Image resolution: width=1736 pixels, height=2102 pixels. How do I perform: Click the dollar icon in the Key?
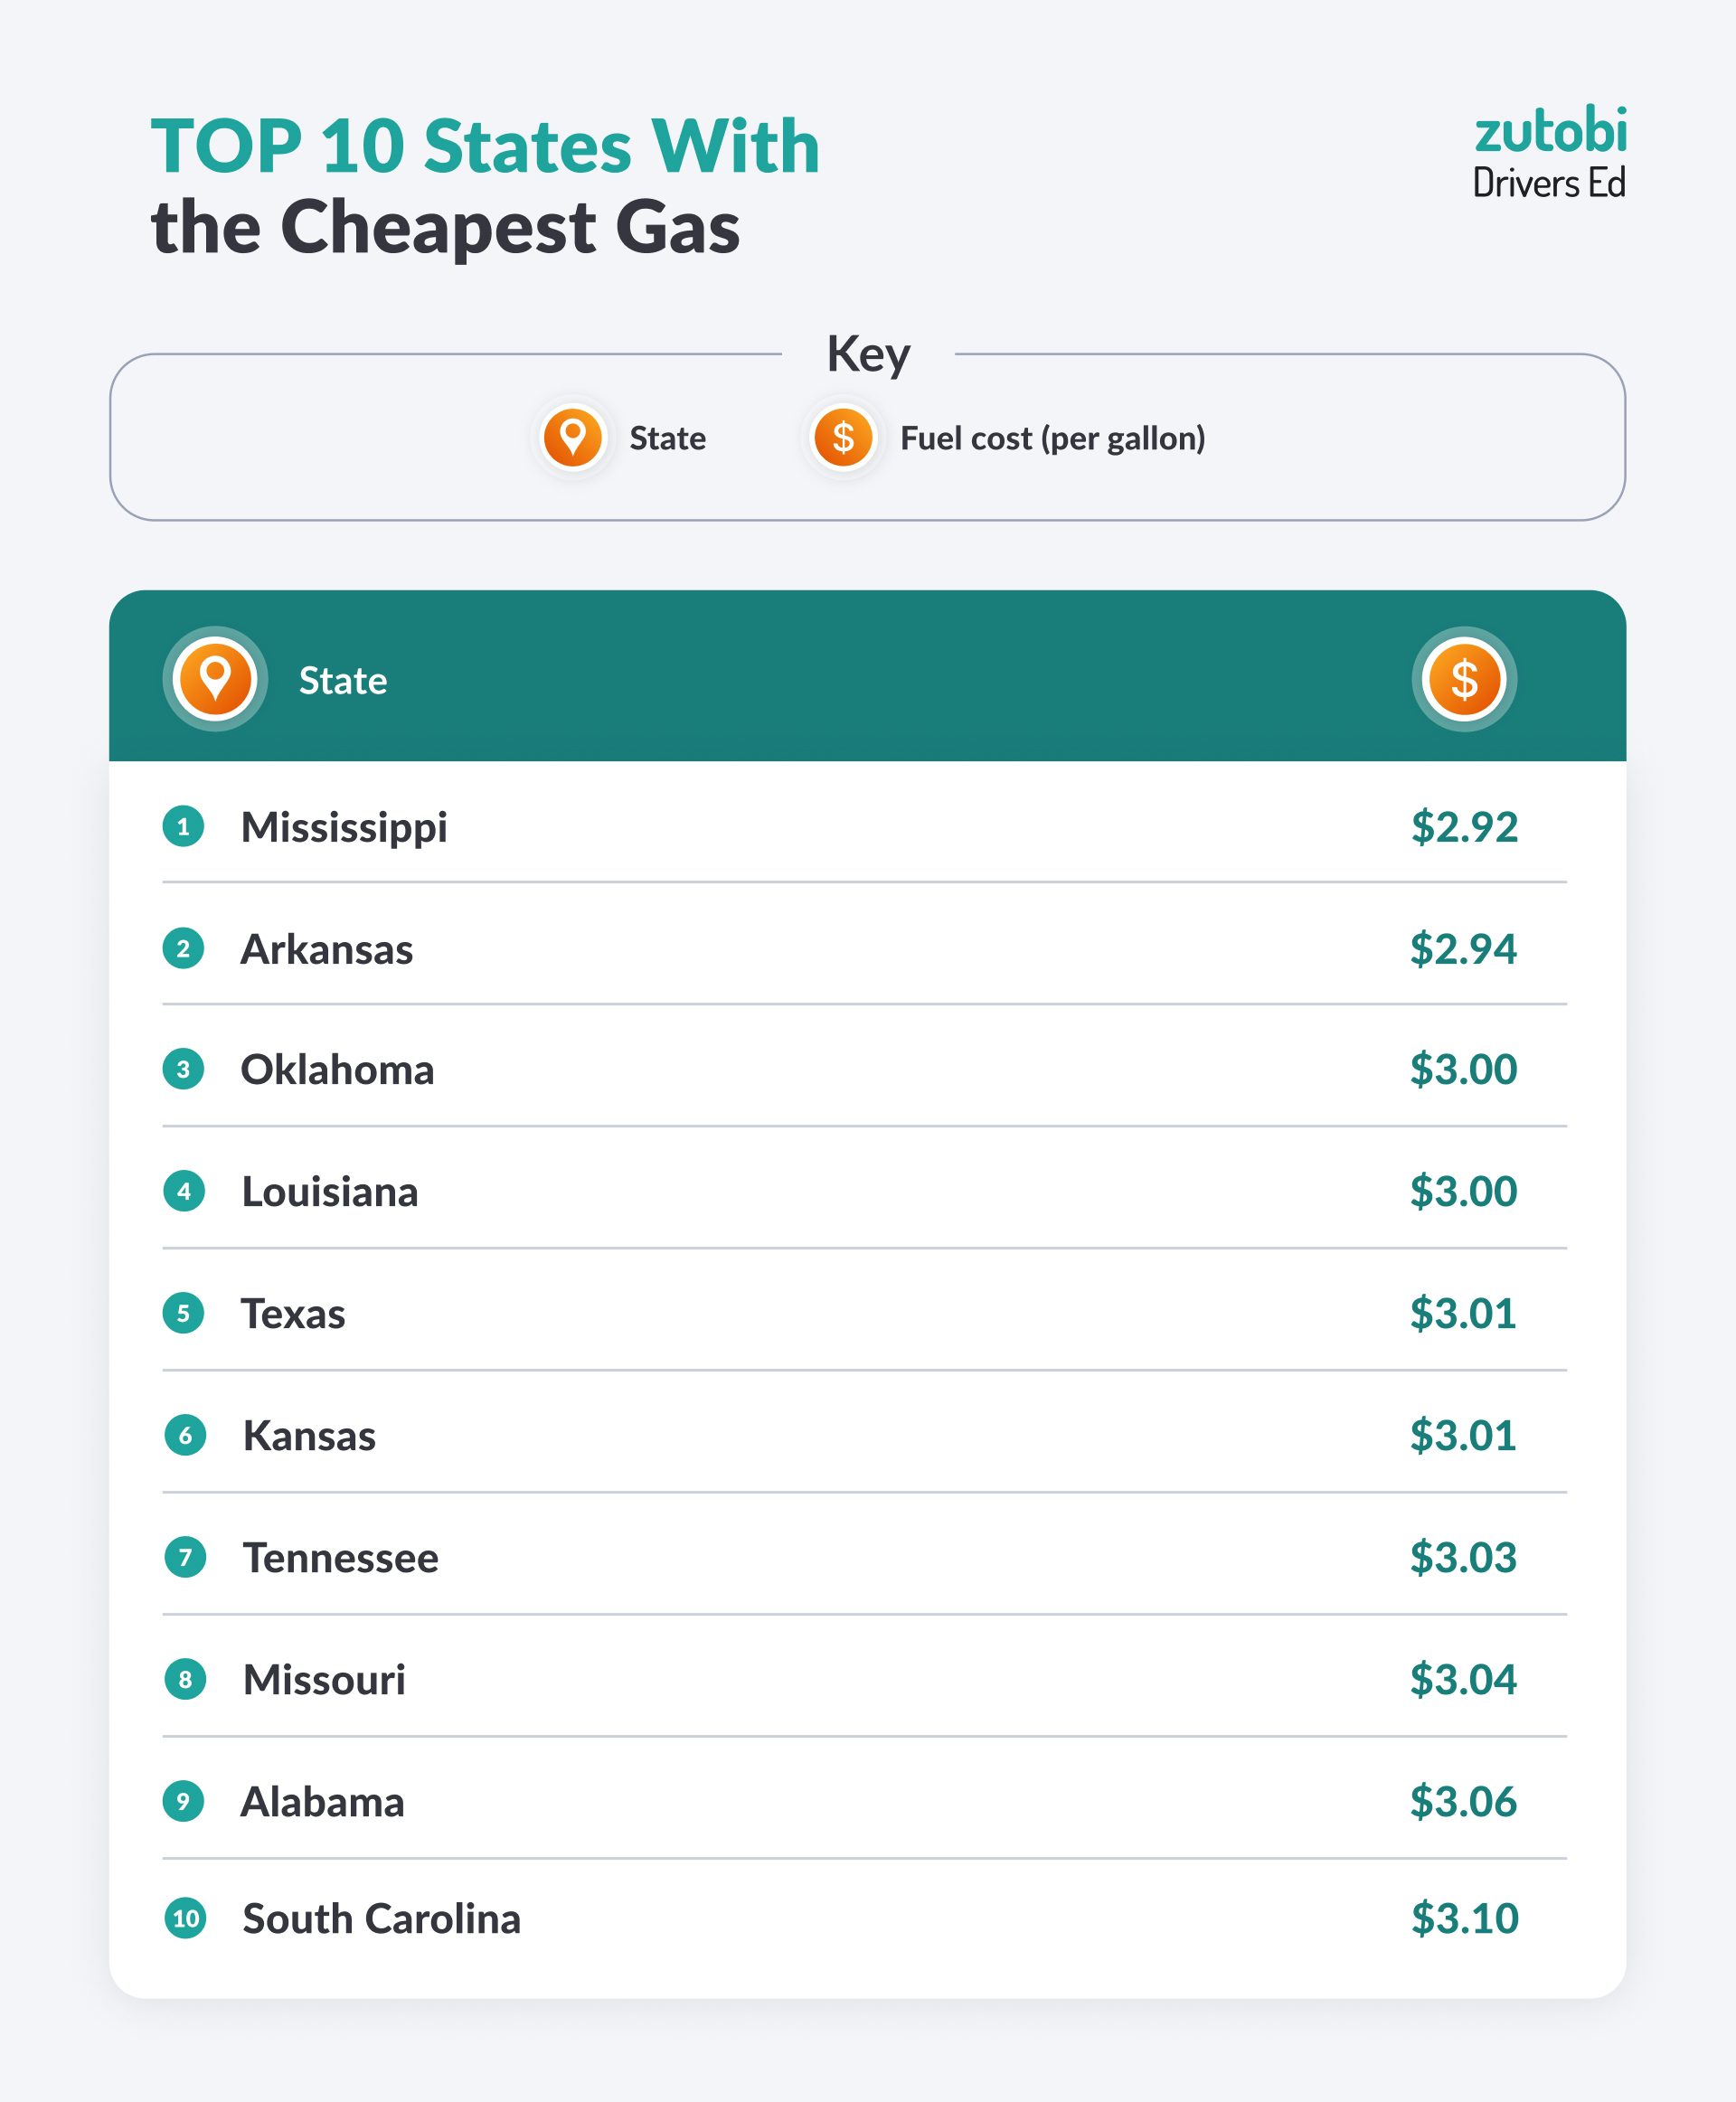(x=843, y=438)
